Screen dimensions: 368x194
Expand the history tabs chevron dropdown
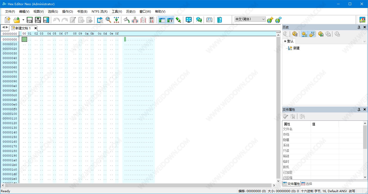(x=364, y=42)
